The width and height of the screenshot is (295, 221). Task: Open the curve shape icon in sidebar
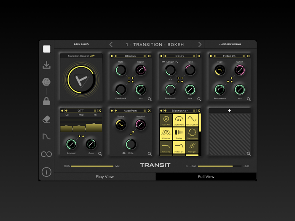(46, 137)
